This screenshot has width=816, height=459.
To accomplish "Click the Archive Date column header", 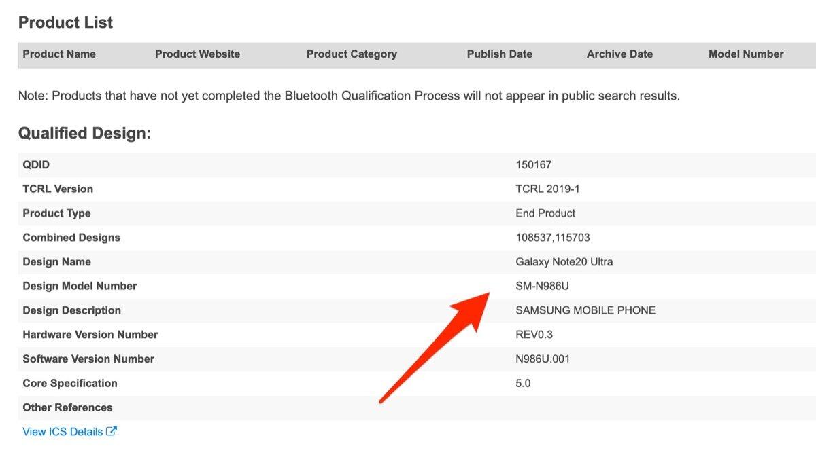I will coord(619,54).
